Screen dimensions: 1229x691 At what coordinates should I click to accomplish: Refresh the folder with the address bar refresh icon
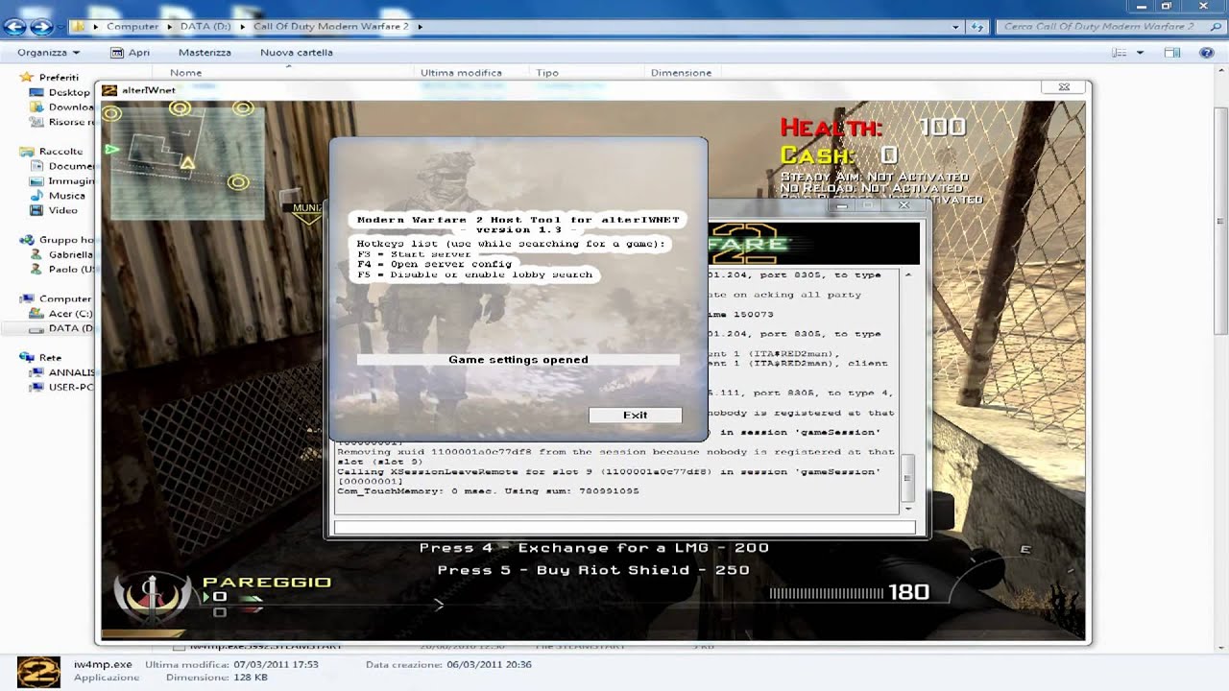(x=979, y=27)
